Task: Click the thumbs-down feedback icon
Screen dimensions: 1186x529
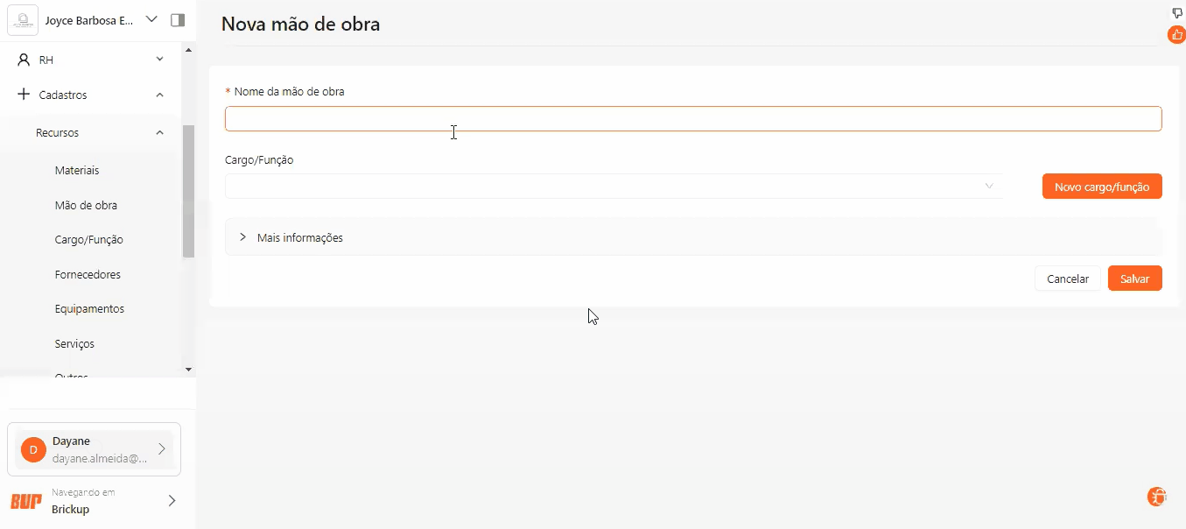Action: [x=1177, y=12]
